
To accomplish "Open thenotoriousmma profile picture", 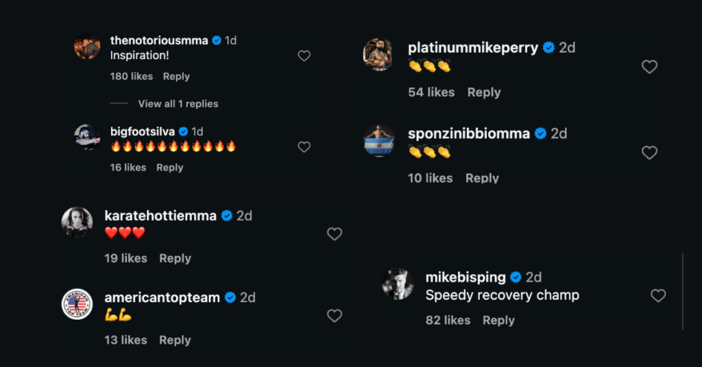I will pyautogui.click(x=88, y=48).
